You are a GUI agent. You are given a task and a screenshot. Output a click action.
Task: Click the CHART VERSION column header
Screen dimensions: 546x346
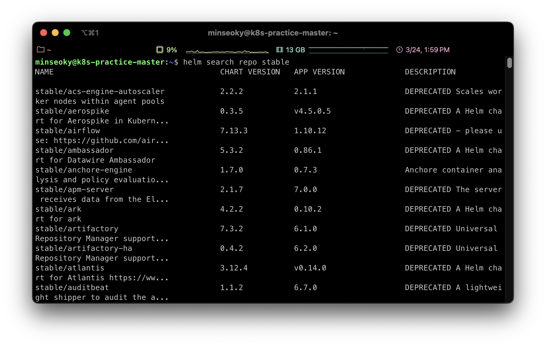[250, 72]
